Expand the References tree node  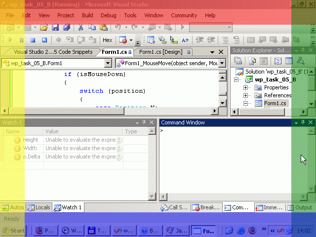(245, 95)
